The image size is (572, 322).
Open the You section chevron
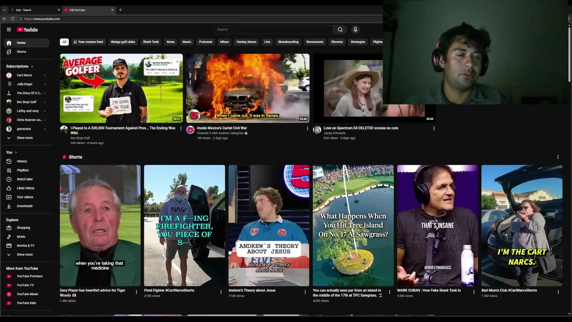click(x=16, y=153)
